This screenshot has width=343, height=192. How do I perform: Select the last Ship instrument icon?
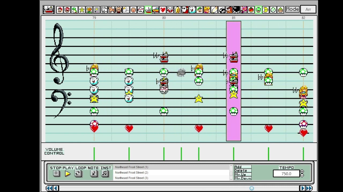[280, 10]
